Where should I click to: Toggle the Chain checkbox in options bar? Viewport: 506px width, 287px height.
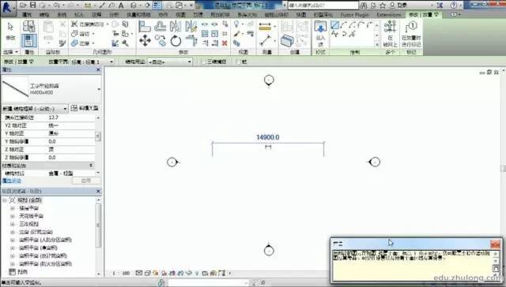click(x=239, y=61)
